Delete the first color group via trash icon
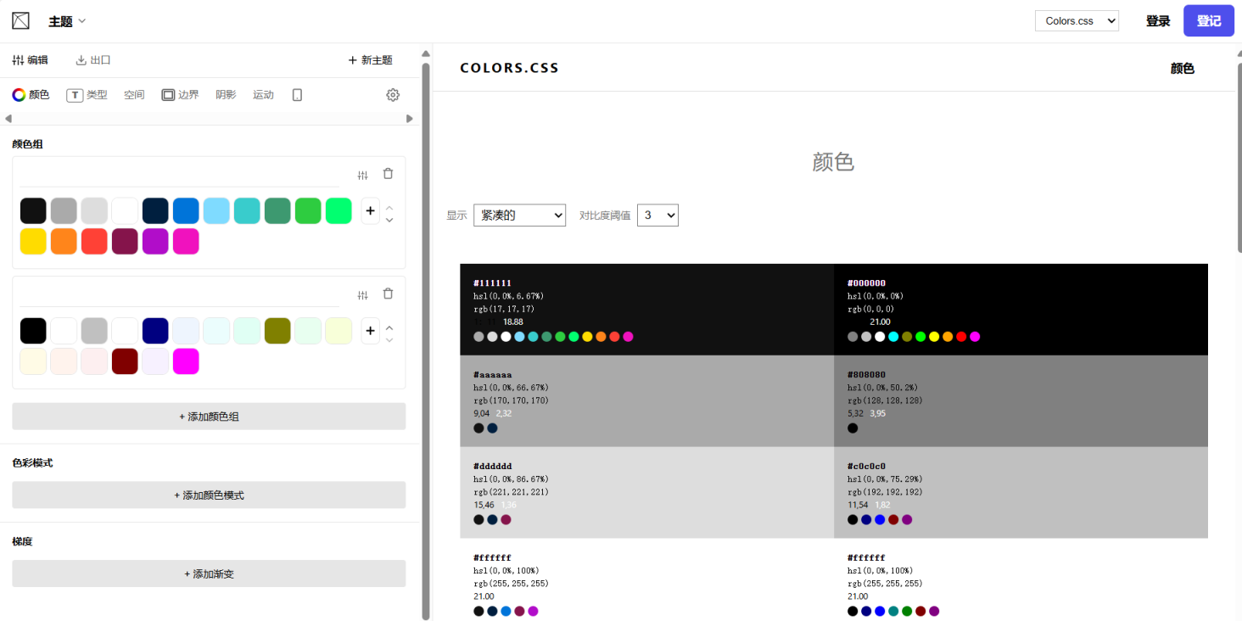The image size is (1242, 621). [388, 173]
